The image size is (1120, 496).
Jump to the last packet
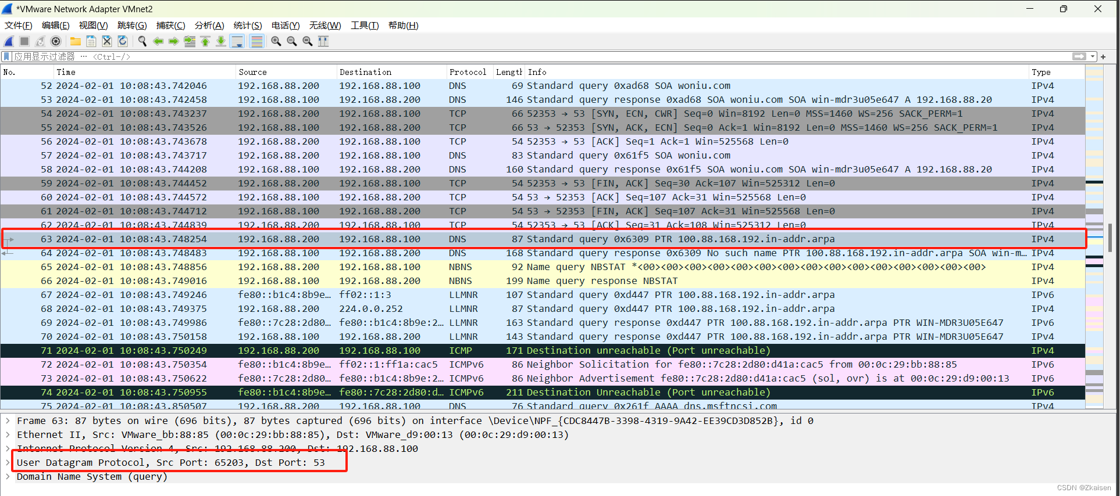pyautogui.click(x=221, y=41)
